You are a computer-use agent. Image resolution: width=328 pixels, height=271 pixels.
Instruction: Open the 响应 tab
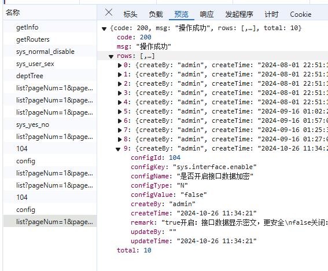point(207,14)
